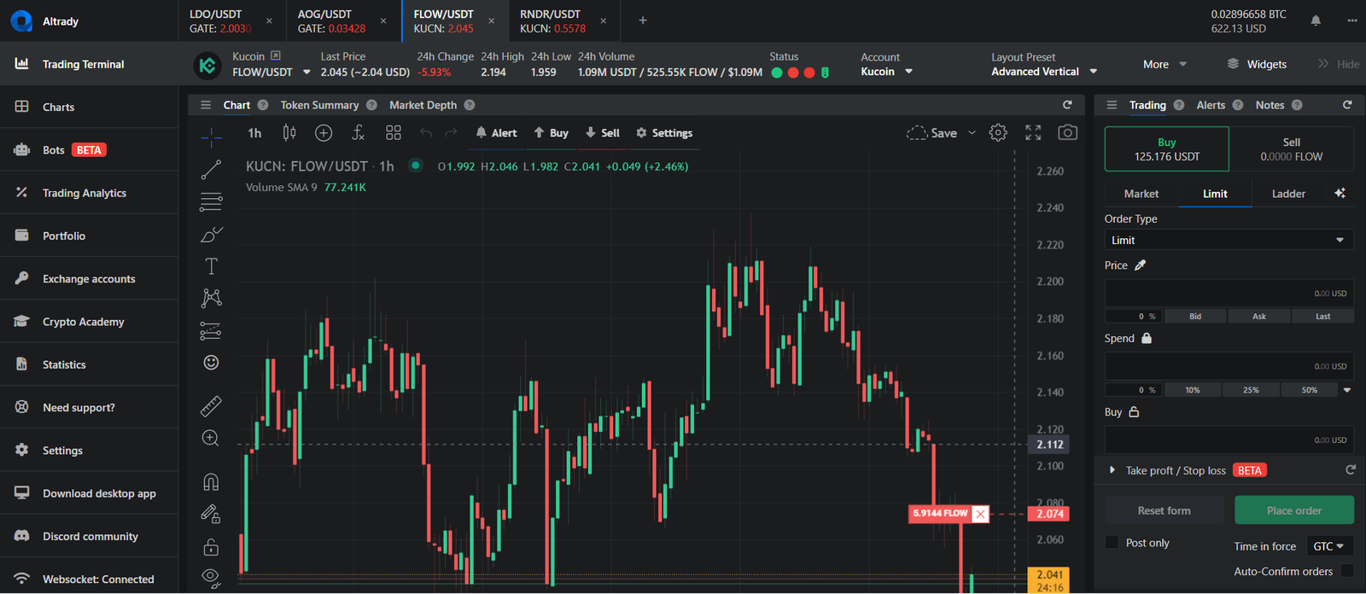Toggle drawings visibility eye icon
The width and height of the screenshot is (1366, 594).
[x=211, y=577]
